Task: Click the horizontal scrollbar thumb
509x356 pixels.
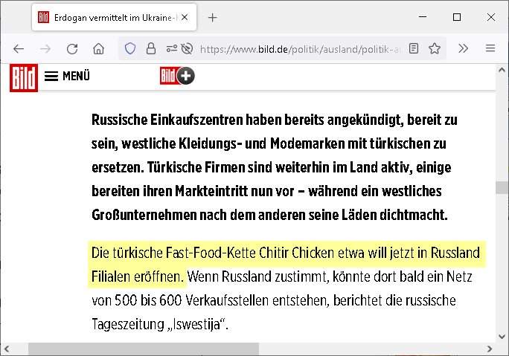Action: click(x=144, y=349)
